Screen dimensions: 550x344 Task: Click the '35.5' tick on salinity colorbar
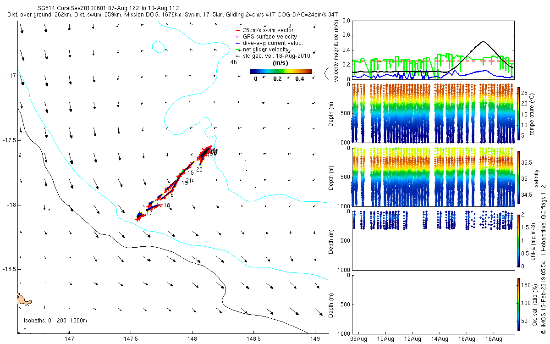point(527,163)
